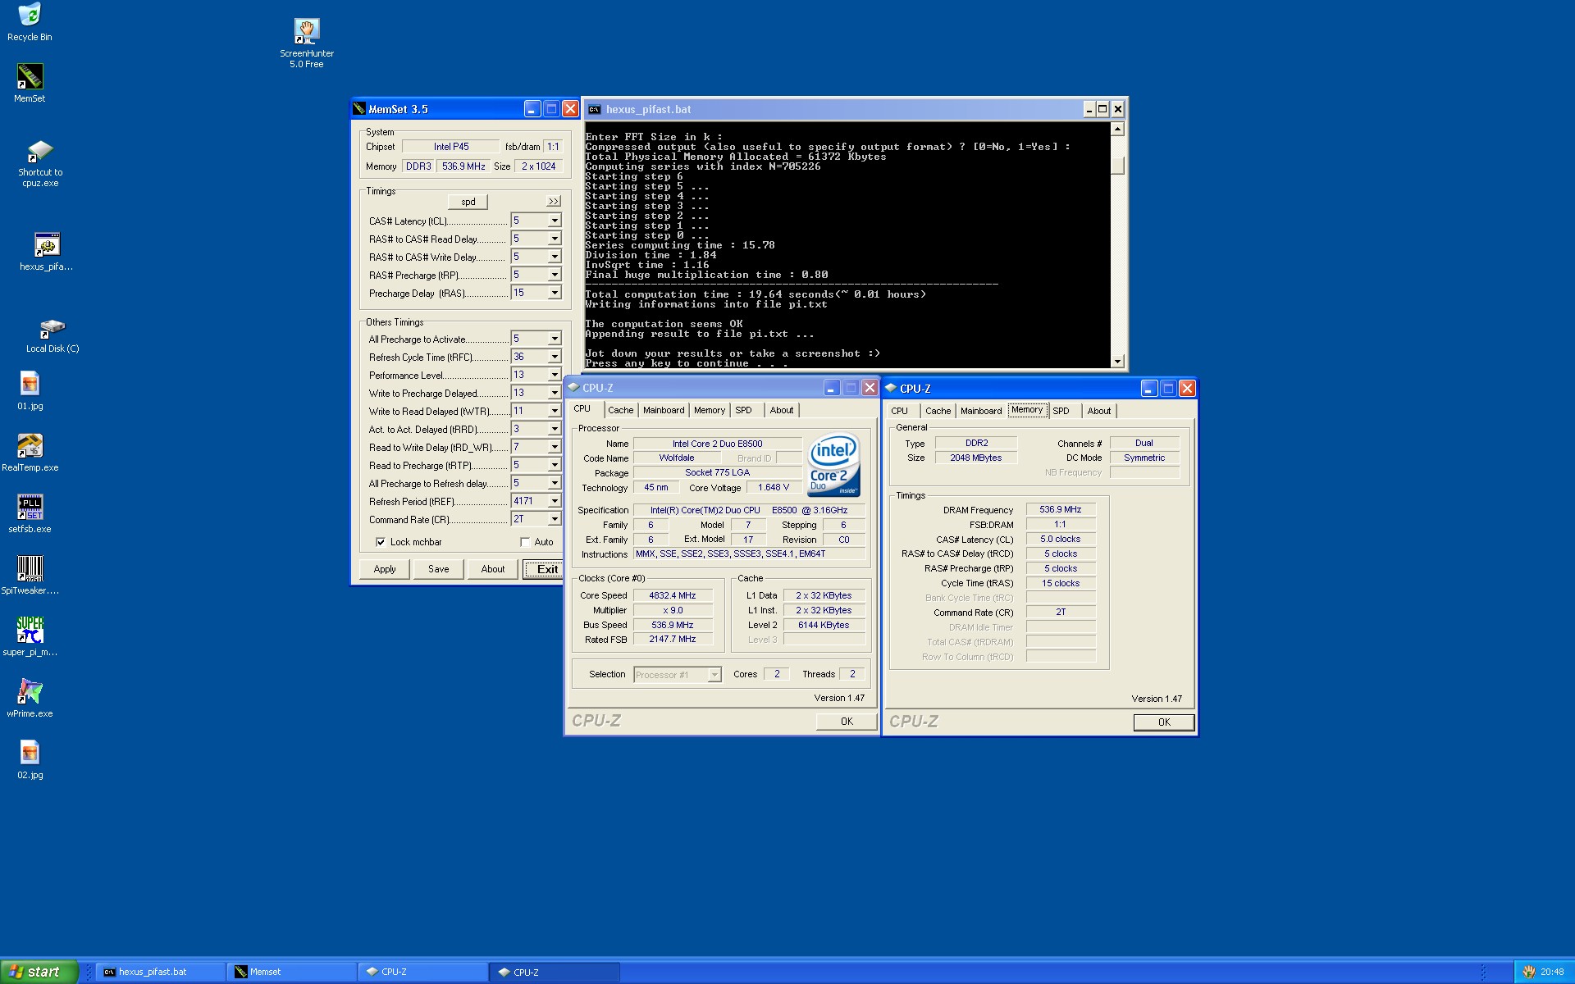Click the console scrollbar up arrow
This screenshot has width=1575, height=984.
1117,129
